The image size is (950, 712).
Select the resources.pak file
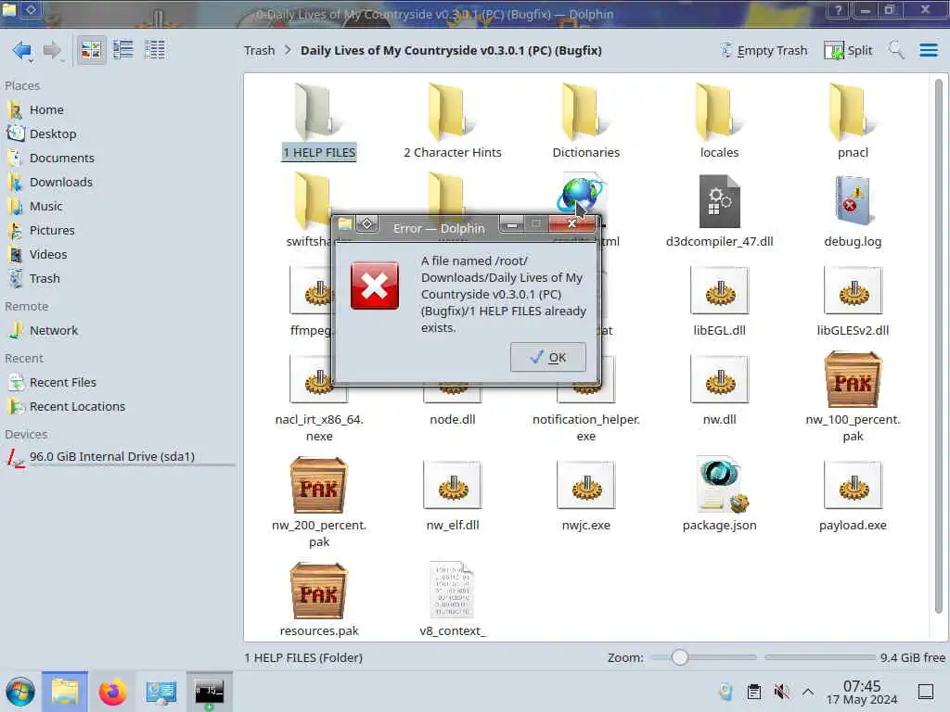(x=319, y=600)
